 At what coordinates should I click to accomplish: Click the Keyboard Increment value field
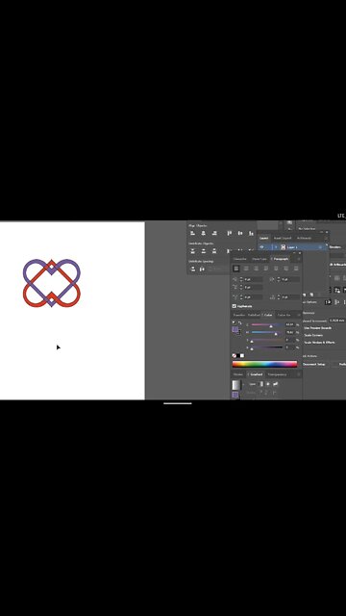pos(336,321)
